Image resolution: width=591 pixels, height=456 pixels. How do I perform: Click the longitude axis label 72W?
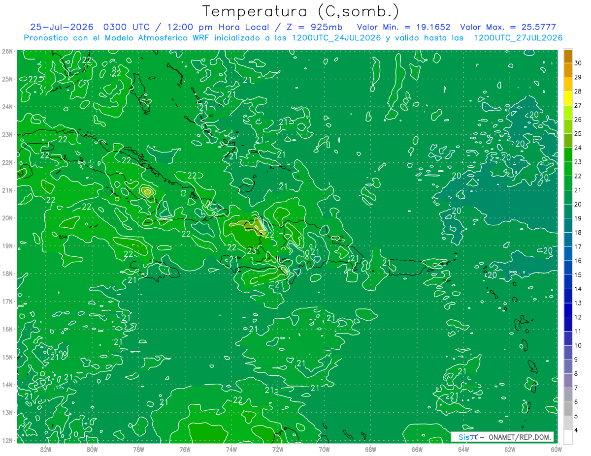click(x=278, y=449)
